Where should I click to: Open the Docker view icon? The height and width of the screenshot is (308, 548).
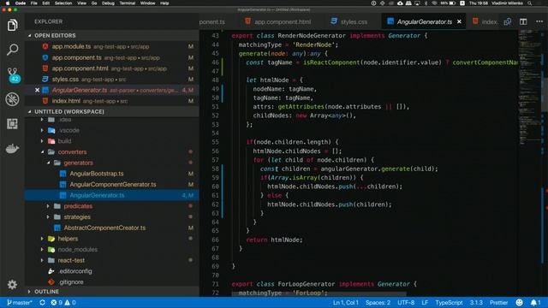[x=12, y=148]
